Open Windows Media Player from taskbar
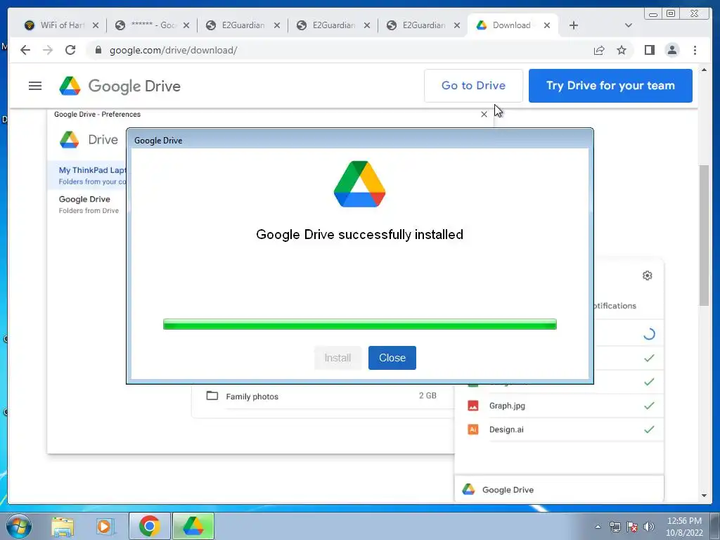 coord(105,527)
